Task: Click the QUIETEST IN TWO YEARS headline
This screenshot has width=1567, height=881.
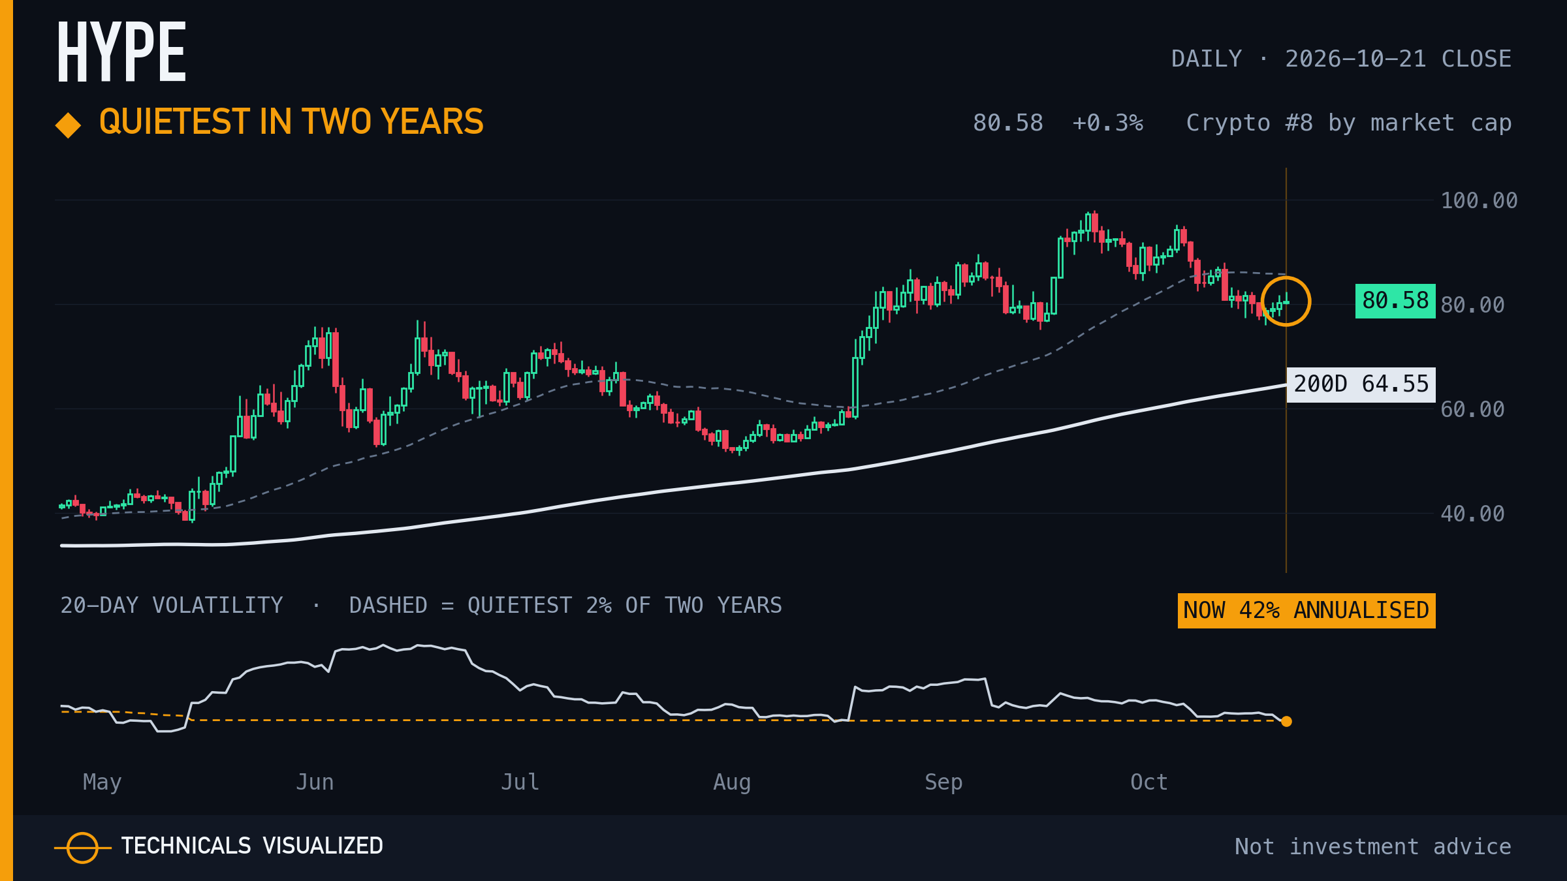Action: pos(291,122)
